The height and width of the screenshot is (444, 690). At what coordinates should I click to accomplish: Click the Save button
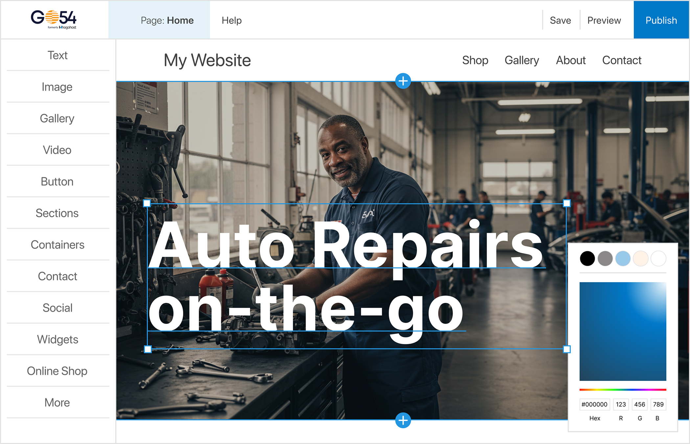[560, 20]
